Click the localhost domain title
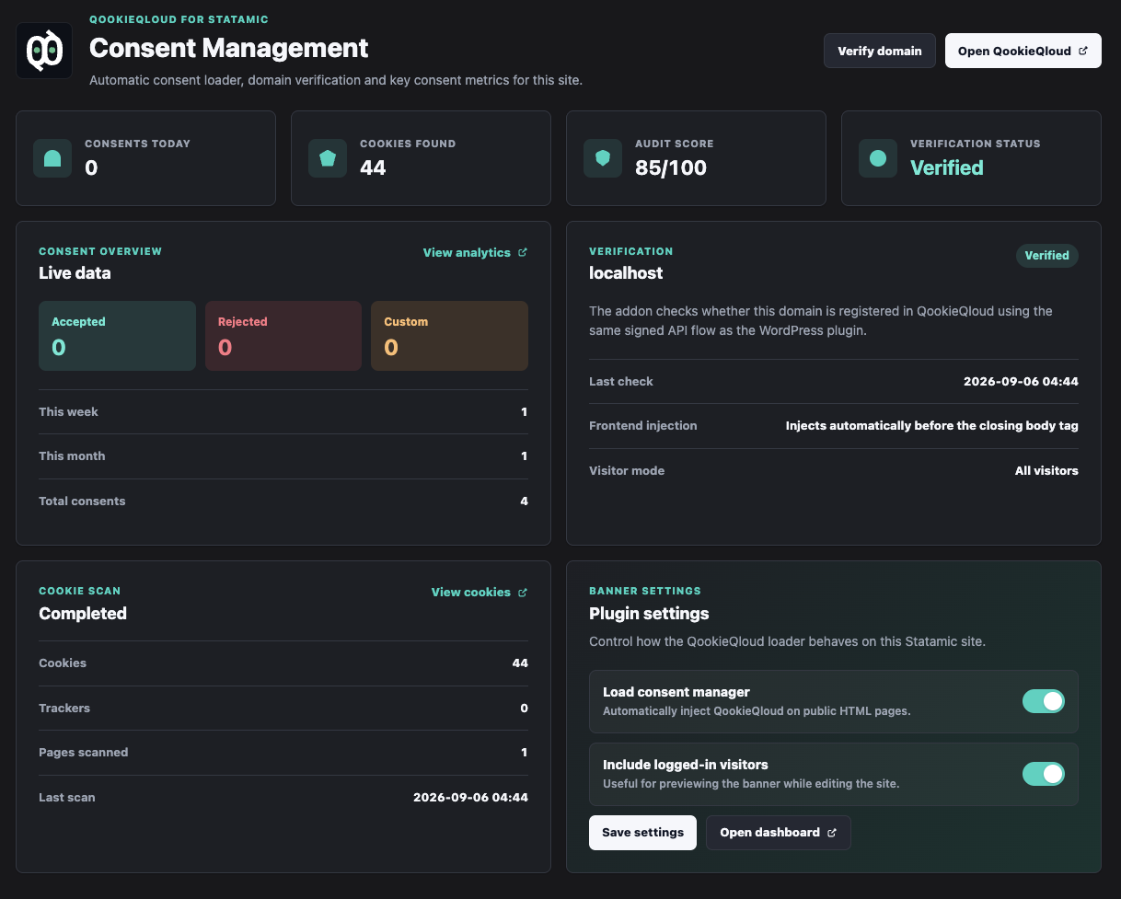This screenshot has width=1121, height=899. tap(626, 273)
